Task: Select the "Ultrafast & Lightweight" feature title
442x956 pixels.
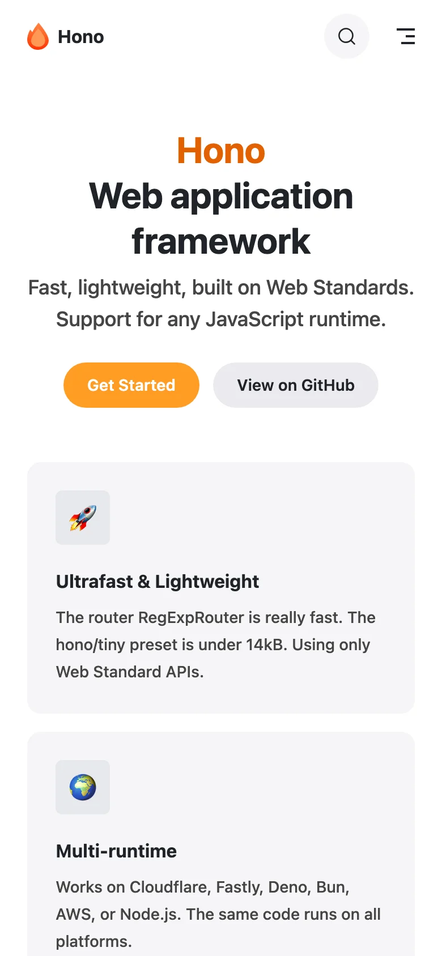Action: point(158,582)
